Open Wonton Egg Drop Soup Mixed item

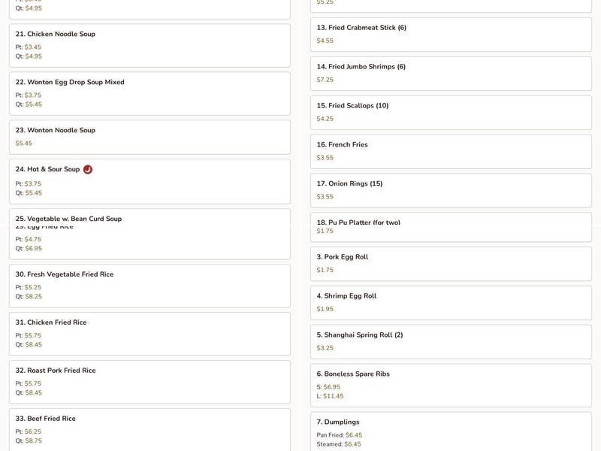click(149, 93)
